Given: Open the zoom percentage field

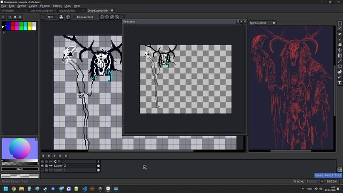Looking at the screenshot, I should point(332,181).
